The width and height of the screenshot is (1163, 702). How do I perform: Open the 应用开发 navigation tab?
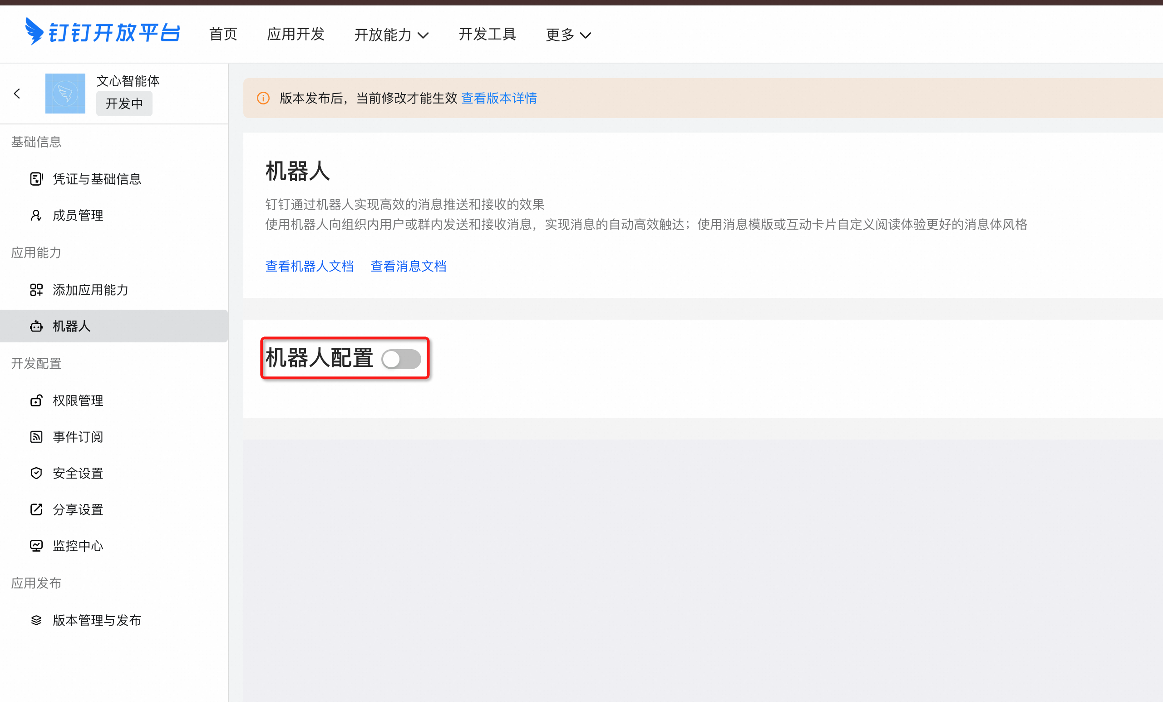[x=296, y=34]
